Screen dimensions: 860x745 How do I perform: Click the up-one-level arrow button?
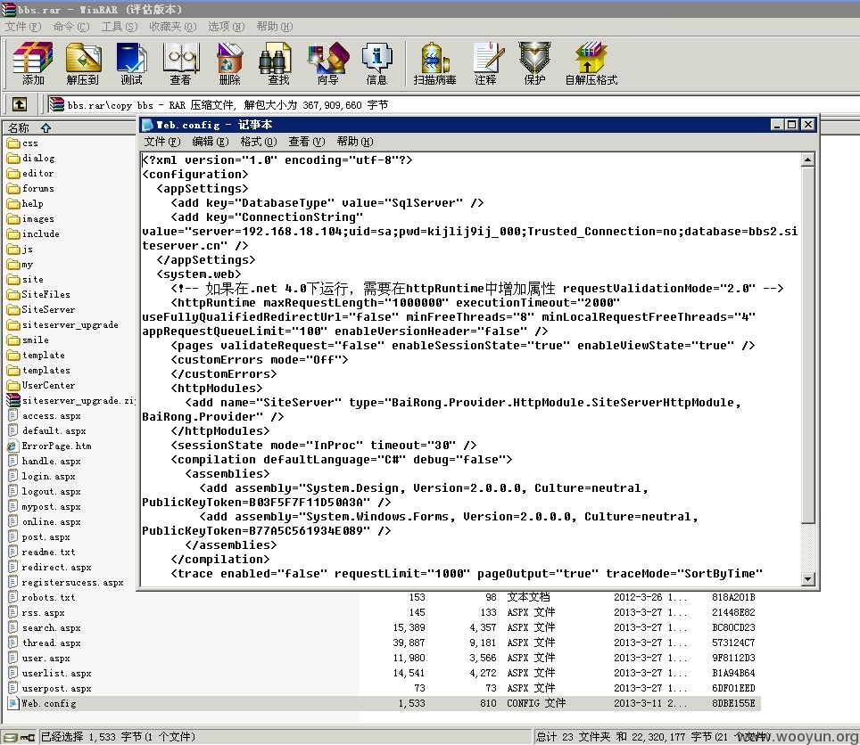20,104
